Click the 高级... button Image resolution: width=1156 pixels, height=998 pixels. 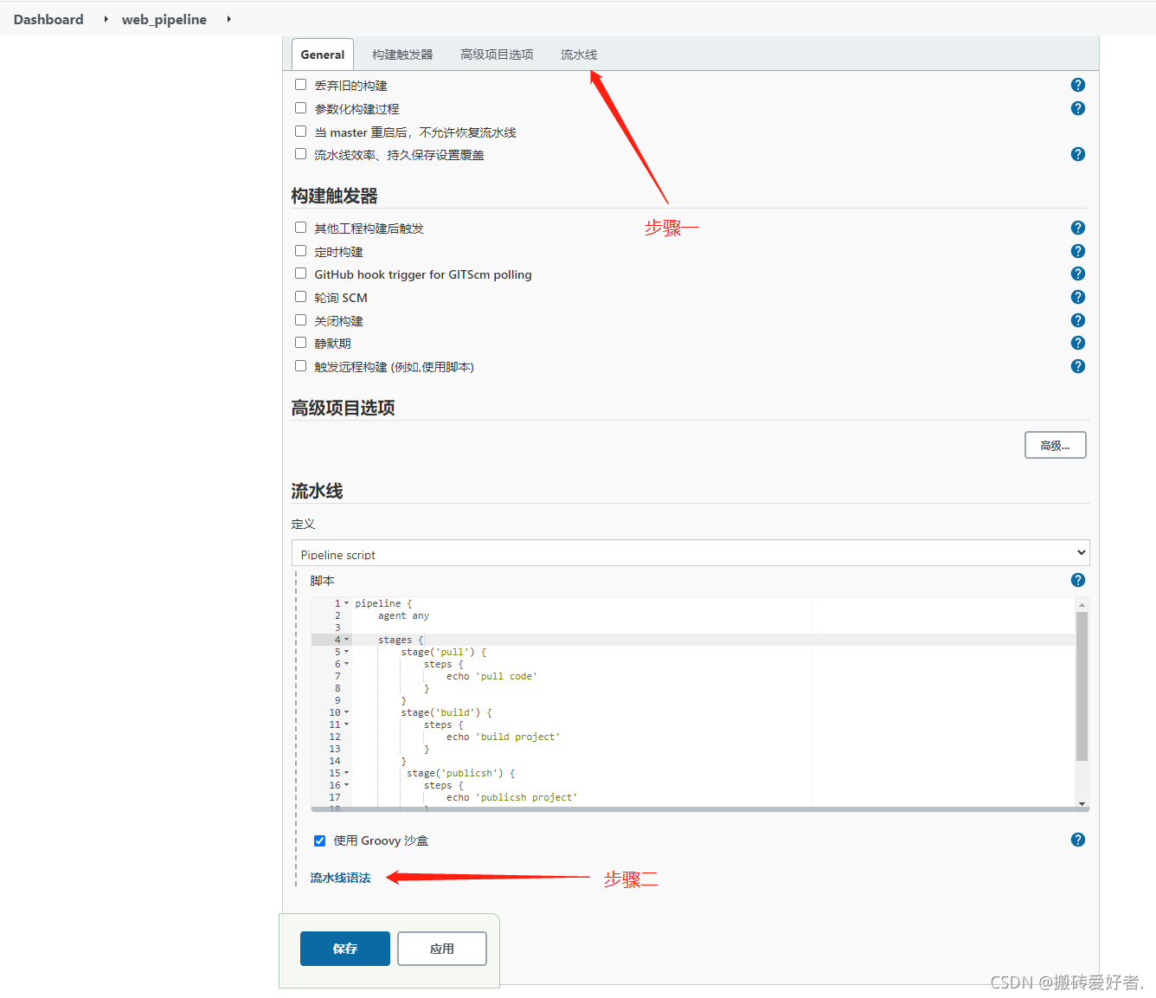tap(1055, 445)
